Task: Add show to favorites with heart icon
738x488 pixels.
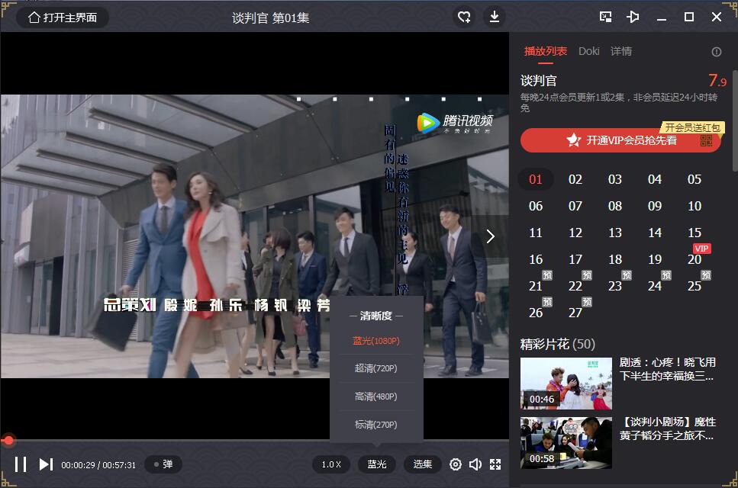Action: pyautogui.click(x=464, y=17)
